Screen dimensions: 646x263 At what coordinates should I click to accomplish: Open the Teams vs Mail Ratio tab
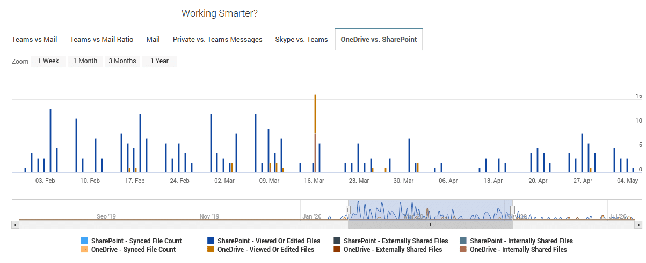coord(101,40)
